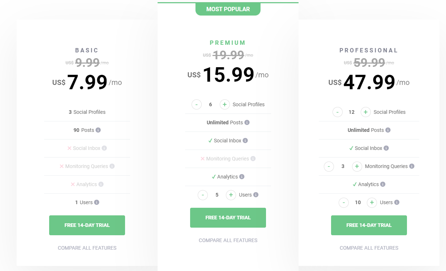Show info for Premium Unlimited Posts
Screen dimensions: 446x271
247,122
